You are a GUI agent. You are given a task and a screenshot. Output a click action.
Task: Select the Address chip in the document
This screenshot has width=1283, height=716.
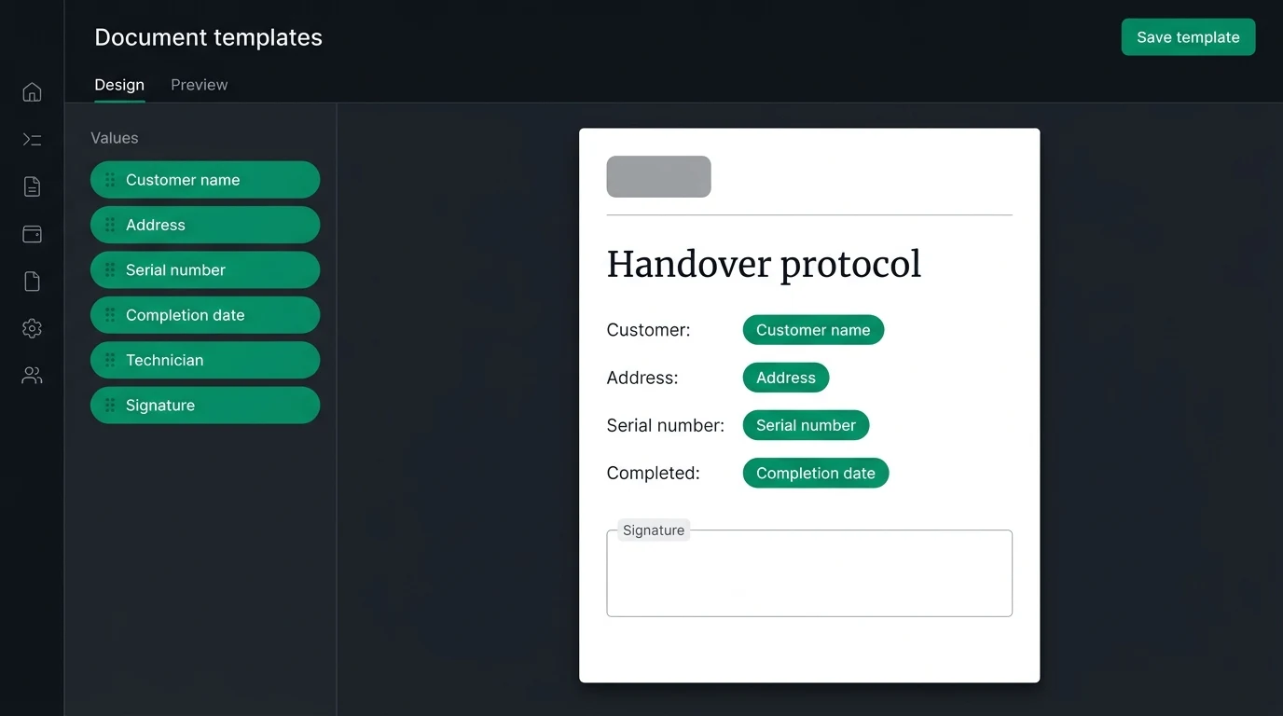[x=786, y=378]
